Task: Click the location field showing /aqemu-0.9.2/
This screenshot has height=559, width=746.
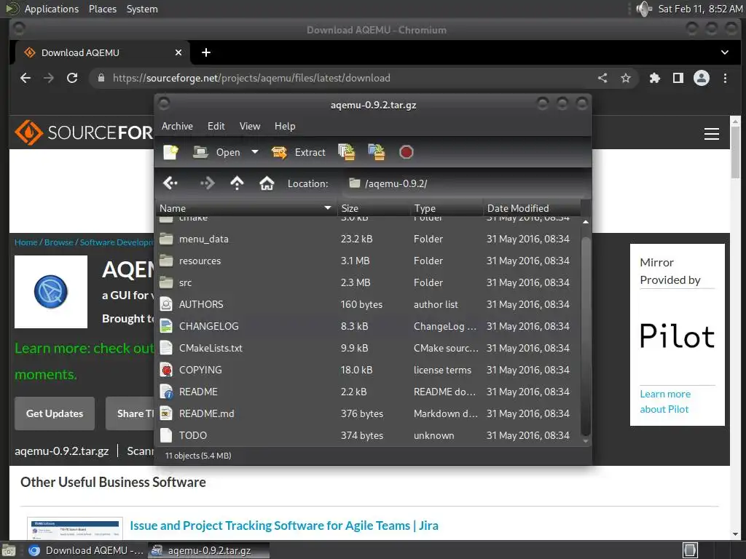Action: click(464, 183)
